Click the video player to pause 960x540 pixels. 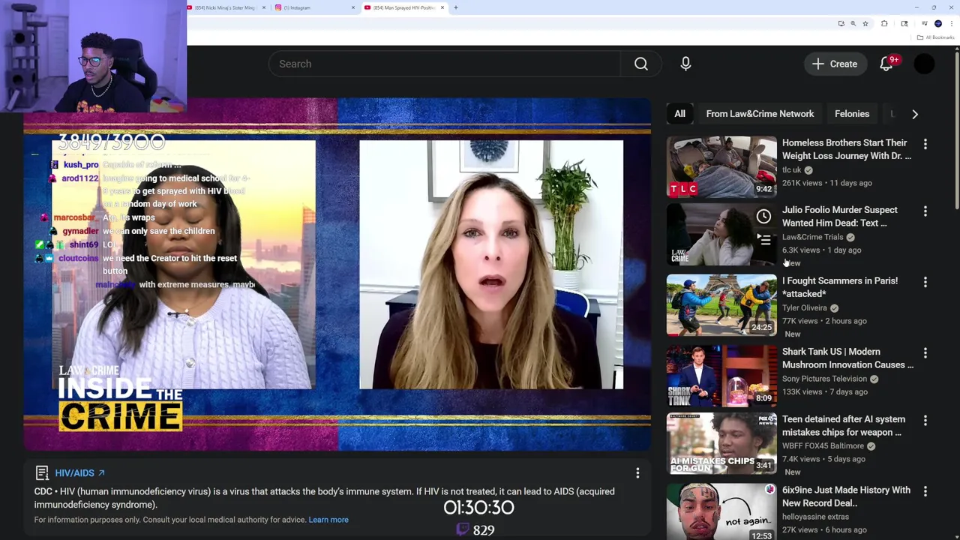pos(337,274)
